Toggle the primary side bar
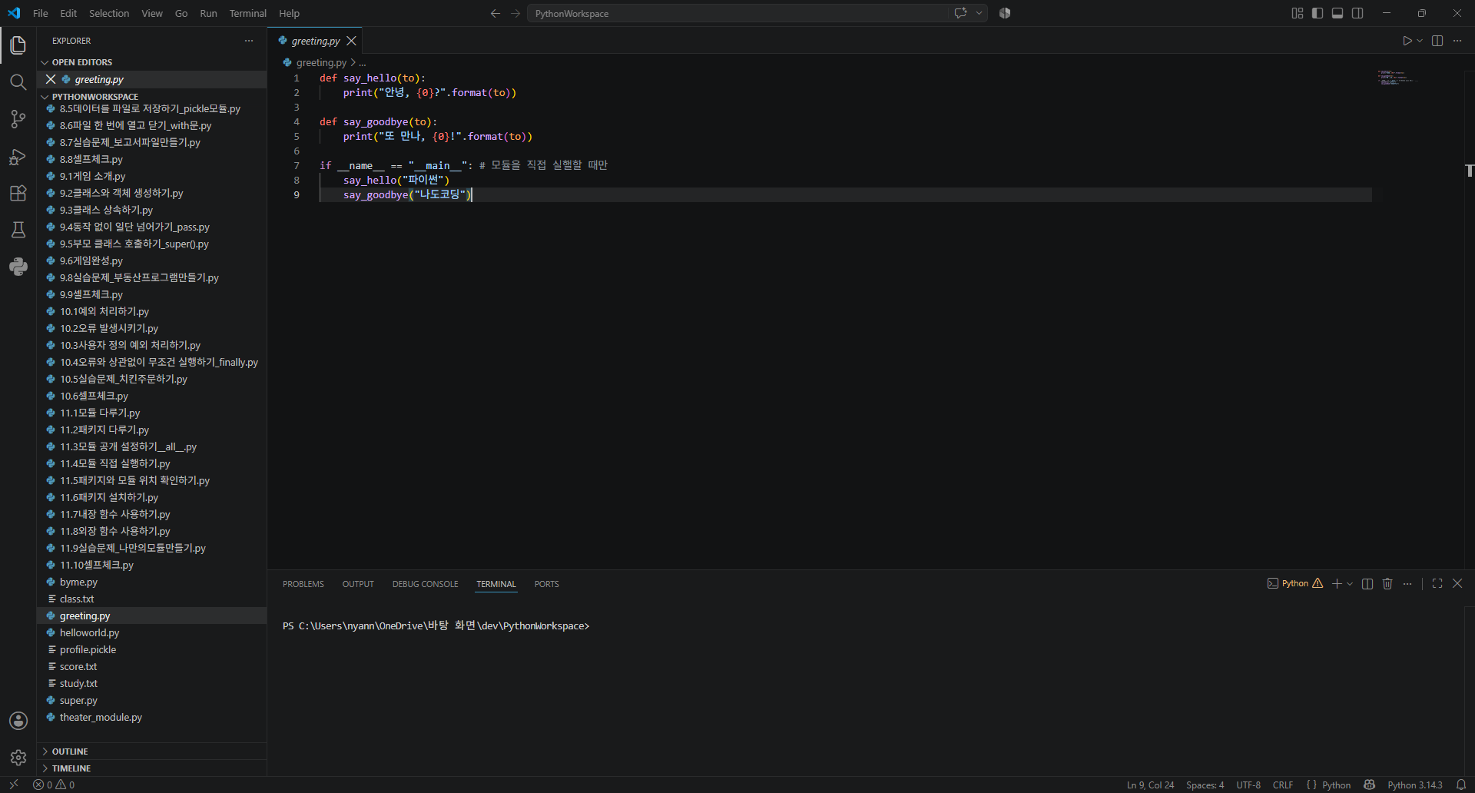Image resolution: width=1475 pixels, height=793 pixels. pos(1318,13)
